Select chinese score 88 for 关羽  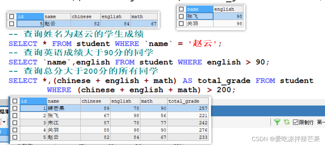[x=95, y=130]
